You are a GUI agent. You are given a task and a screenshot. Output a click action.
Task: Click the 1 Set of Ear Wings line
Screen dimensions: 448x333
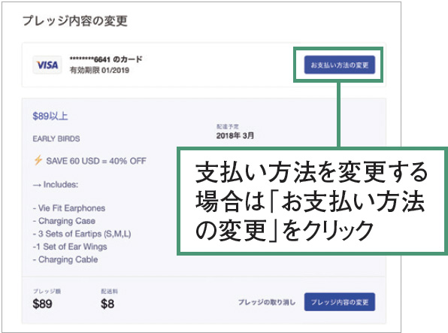click(x=70, y=247)
